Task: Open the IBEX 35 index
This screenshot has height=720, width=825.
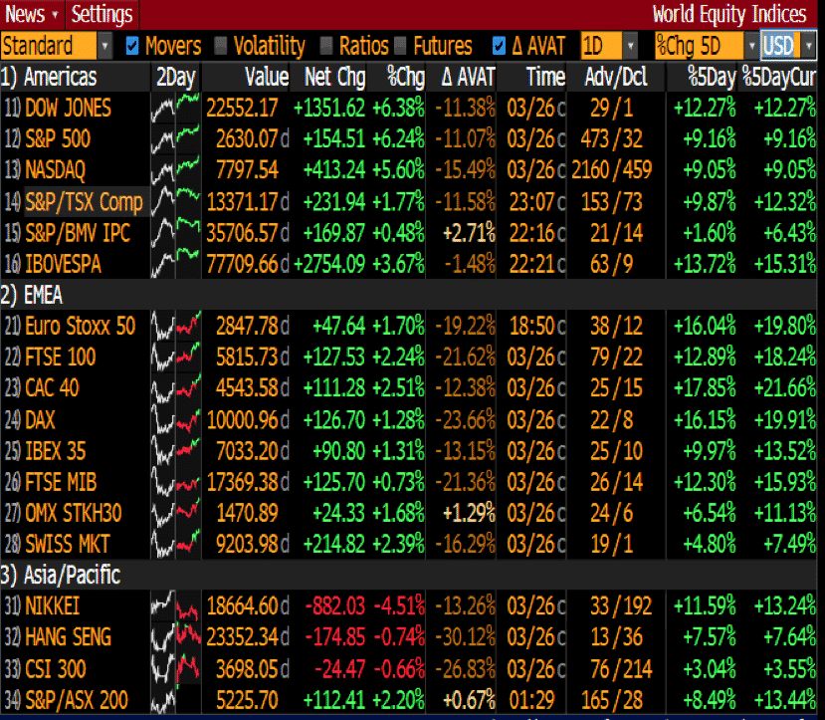Action: tap(56, 451)
